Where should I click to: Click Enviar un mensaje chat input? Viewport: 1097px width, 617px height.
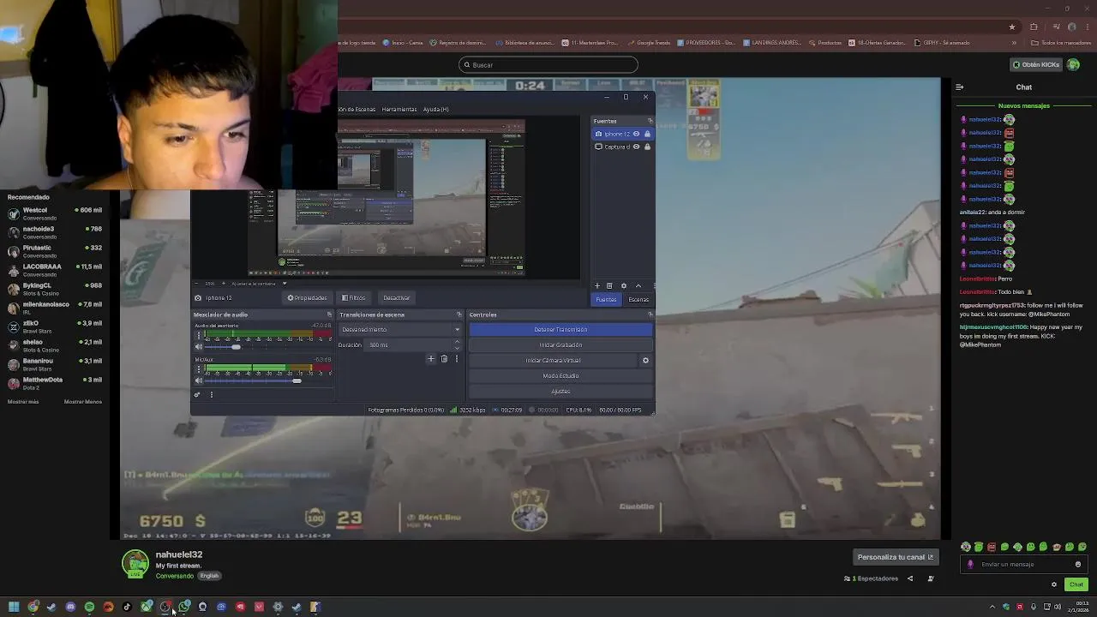1023,564
